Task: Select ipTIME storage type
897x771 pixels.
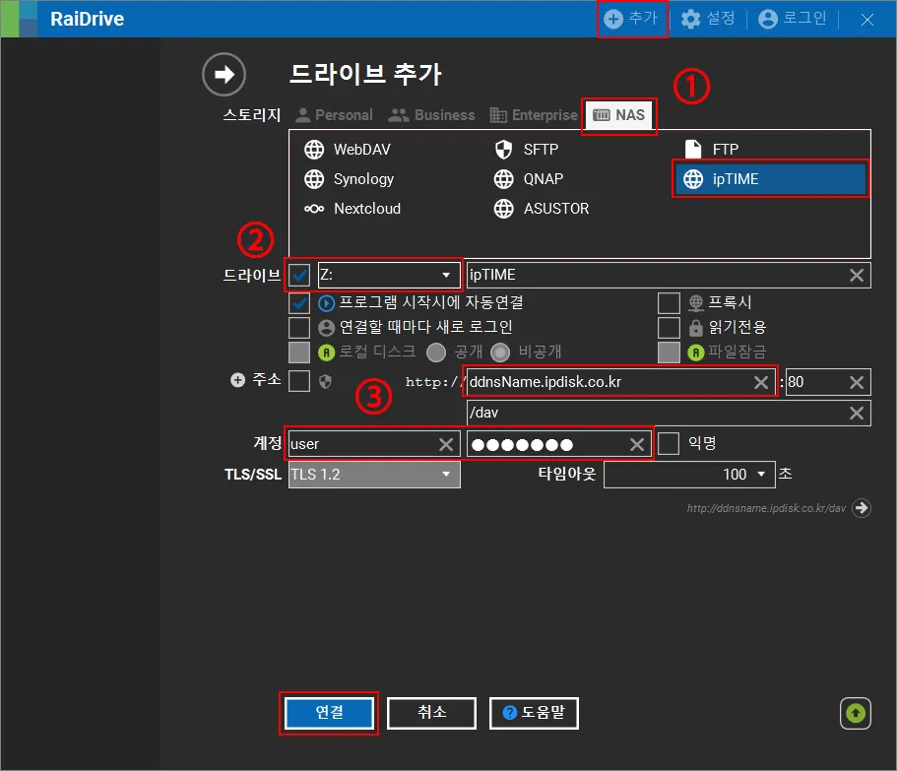Action: coord(771,179)
